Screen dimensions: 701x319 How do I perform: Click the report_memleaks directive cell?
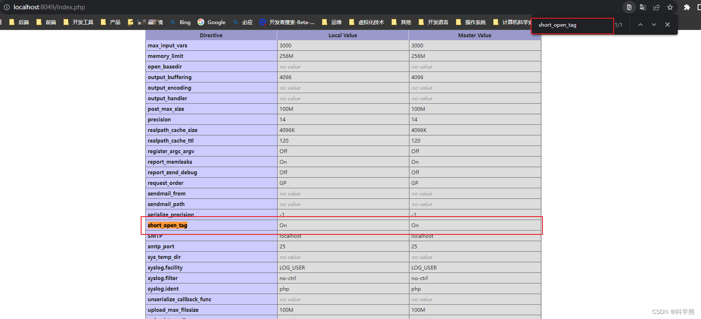pos(211,162)
